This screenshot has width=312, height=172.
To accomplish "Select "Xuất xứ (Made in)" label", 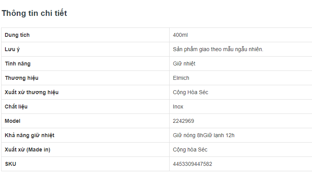I will tap(28, 150).
